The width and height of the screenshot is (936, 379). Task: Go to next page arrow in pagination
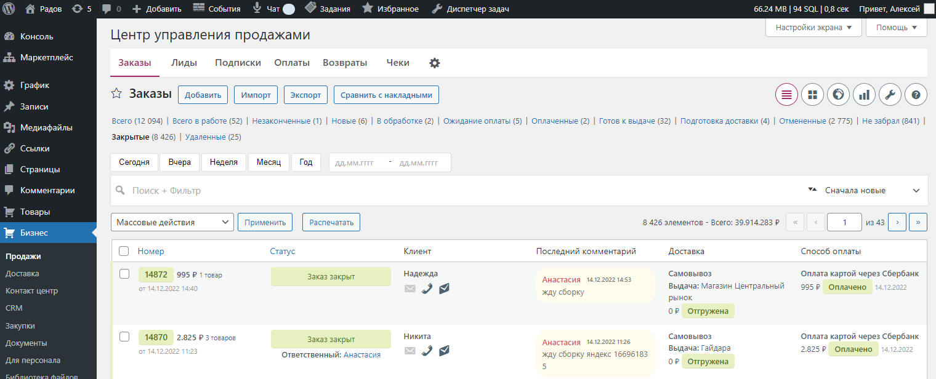(897, 222)
